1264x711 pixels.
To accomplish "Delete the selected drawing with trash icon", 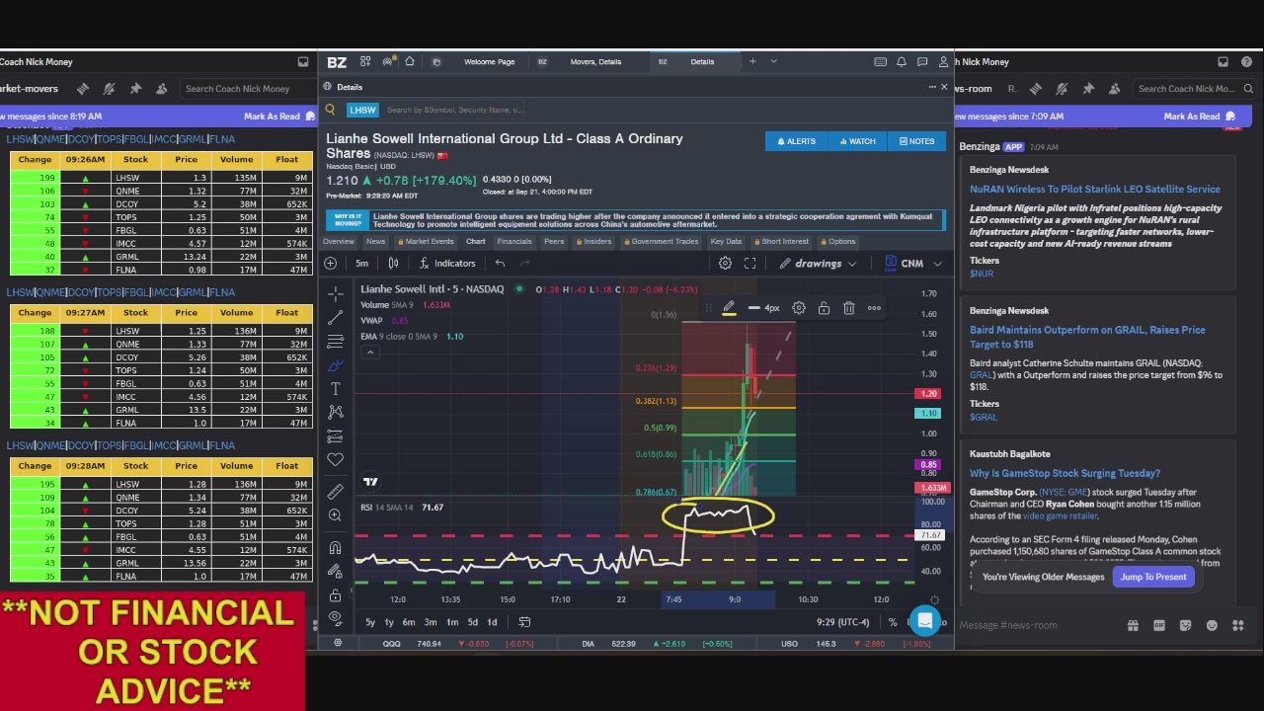I will coord(849,308).
